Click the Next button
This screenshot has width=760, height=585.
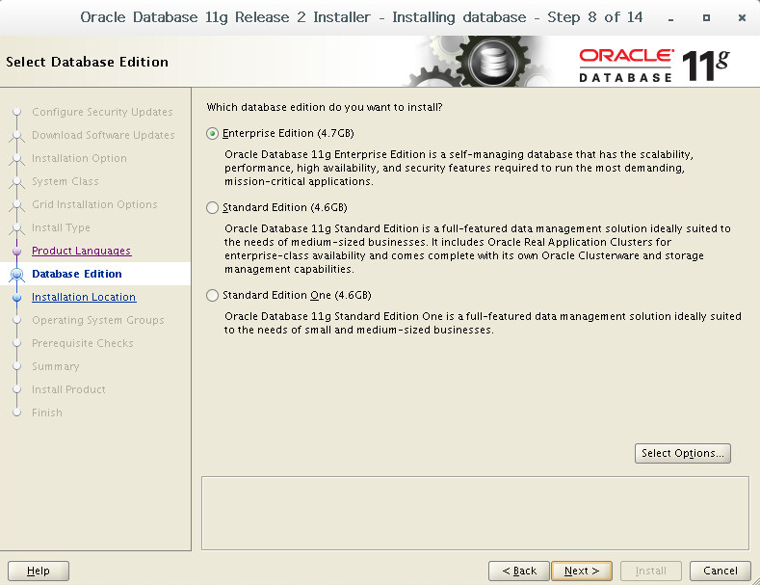pos(582,571)
